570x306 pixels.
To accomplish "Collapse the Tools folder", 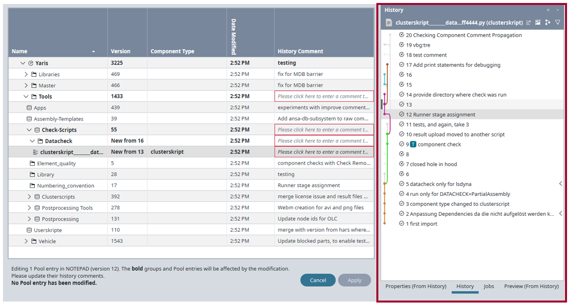I will coord(26,97).
